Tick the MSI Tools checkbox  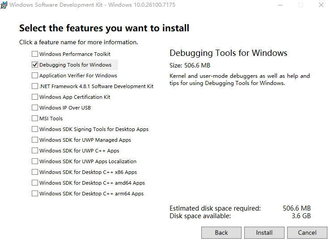pyautogui.click(x=35, y=118)
